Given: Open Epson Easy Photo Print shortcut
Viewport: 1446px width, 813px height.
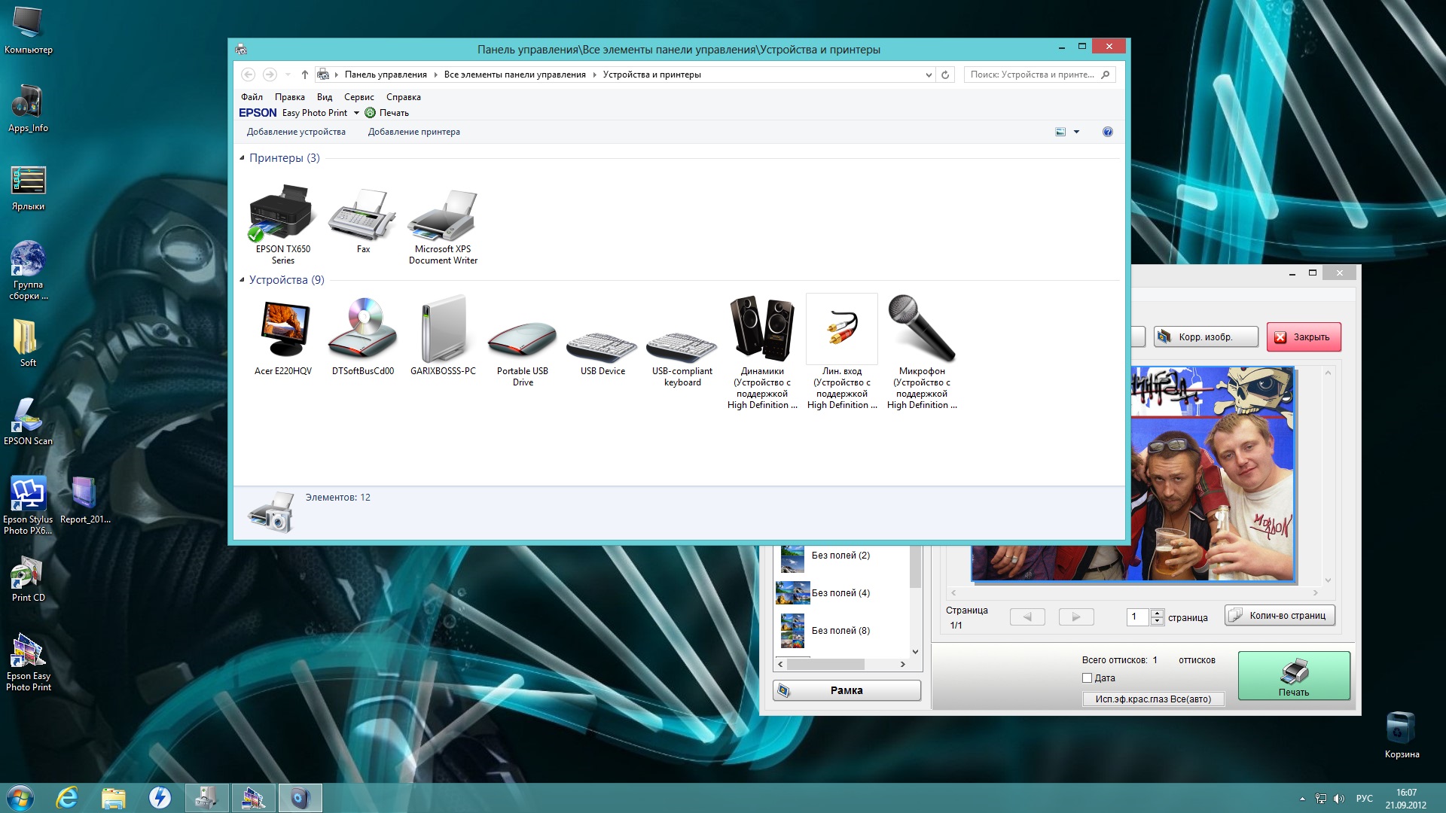Looking at the screenshot, I should pyautogui.click(x=29, y=662).
